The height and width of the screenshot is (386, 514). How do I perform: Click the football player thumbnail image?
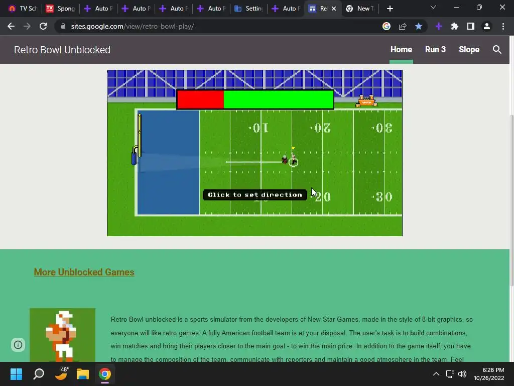click(x=63, y=335)
